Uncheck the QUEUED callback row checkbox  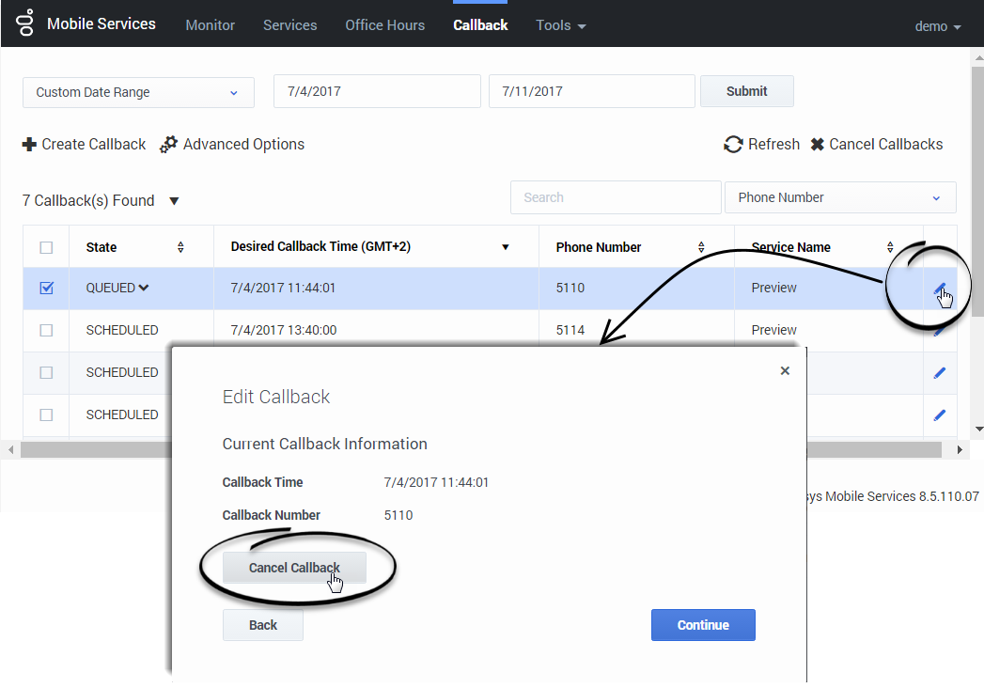[x=46, y=289]
